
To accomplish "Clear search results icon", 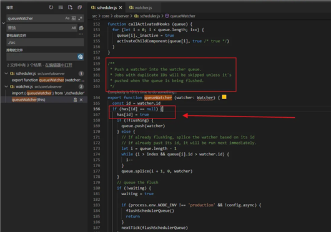I will point(61,7).
